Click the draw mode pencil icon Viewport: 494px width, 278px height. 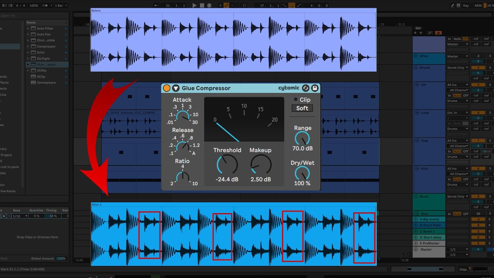coord(452,5)
